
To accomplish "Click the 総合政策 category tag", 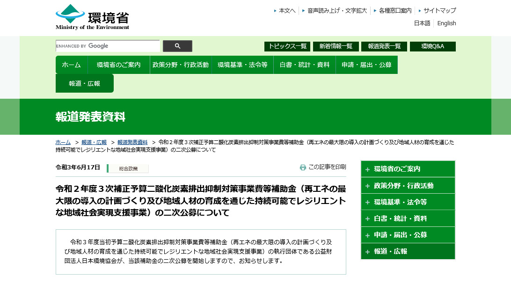I will 128,168.
